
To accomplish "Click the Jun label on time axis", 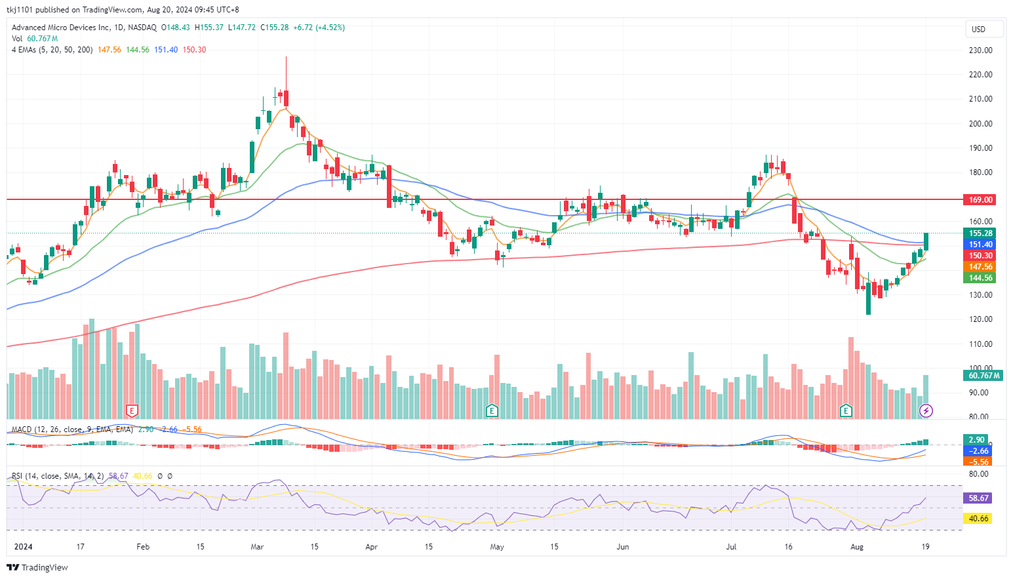I will coord(622,547).
